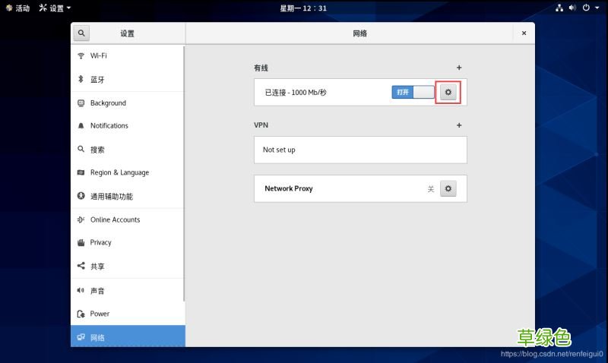The height and width of the screenshot is (363, 608).
Task: Click the 已连接 - 1000 Mb/秒 text
Action: coord(296,93)
